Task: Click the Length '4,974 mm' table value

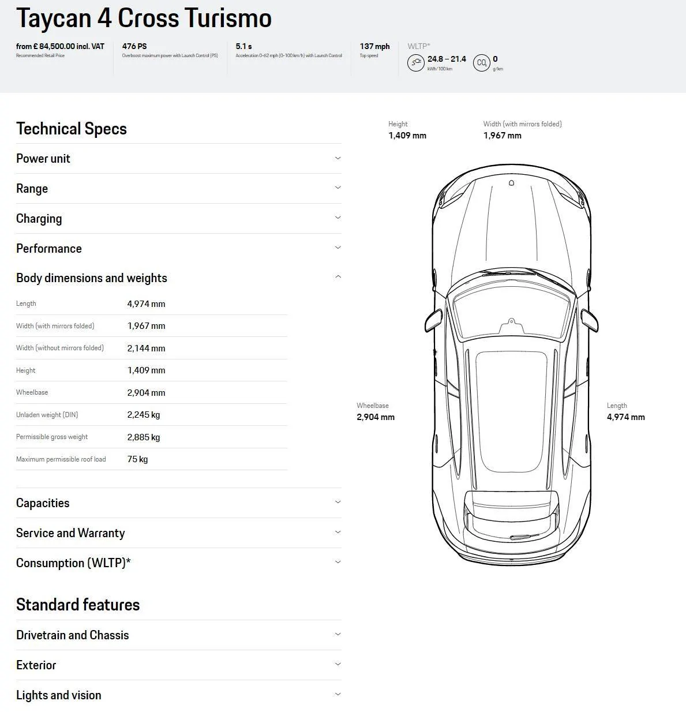Action: [146, 304]
